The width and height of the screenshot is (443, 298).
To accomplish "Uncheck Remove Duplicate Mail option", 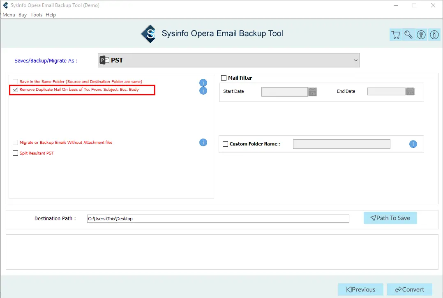I will point(16,90).
